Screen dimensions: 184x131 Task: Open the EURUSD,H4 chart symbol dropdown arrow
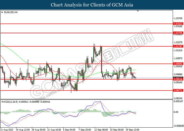(x=2, y=12)
